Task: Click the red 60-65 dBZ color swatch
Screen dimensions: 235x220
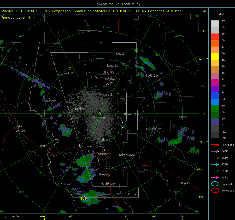Action: click(x=215, y=37)
